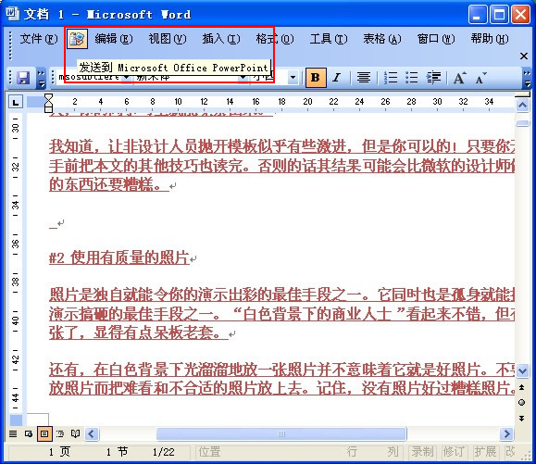Toggle 改写 overtype status indicator
536x464 pixels.
(x=510, y=452)
